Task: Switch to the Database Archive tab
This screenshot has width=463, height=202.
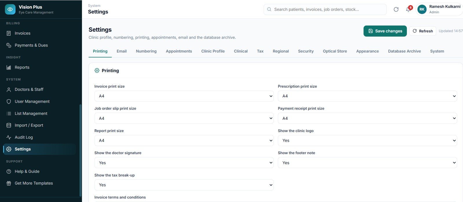Action: coord(405,51)
